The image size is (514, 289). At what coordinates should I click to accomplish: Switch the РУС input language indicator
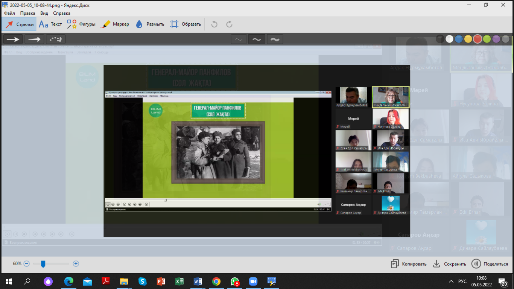[x=462, y=281]
